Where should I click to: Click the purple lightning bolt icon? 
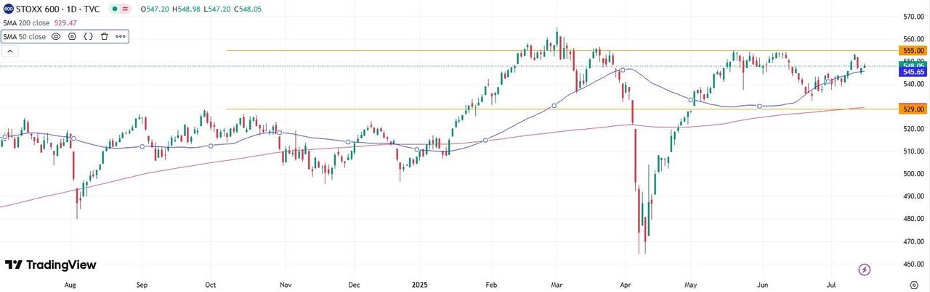865,270
